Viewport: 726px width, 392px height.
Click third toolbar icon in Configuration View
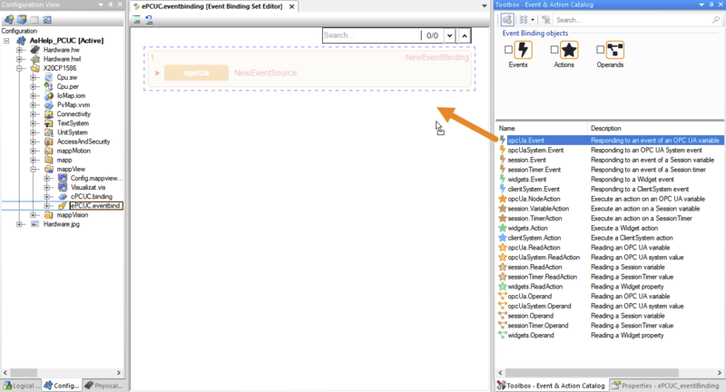click(x=34, y=20)
